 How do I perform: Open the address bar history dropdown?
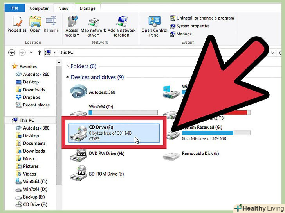(x=273, y=53)
